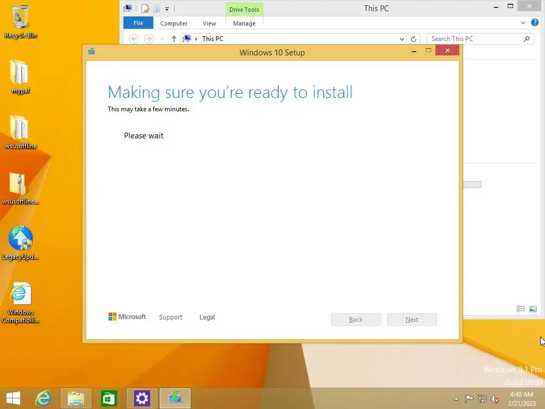
Task: Go forward in This PC explorer
Action: coord(149,38)
